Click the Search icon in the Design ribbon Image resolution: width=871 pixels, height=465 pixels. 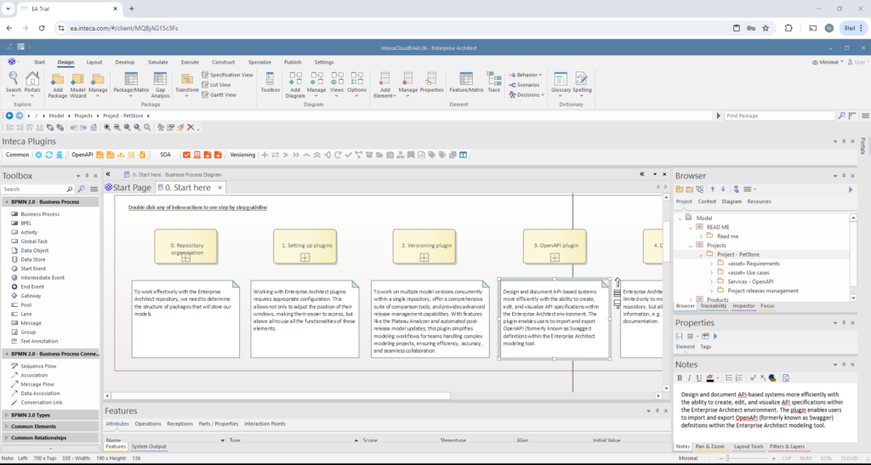coord(14,83)
